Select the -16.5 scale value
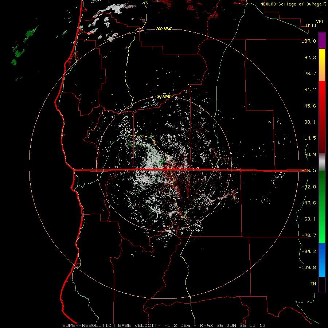This screenshot has width=328, height=328. coord(309,171)
